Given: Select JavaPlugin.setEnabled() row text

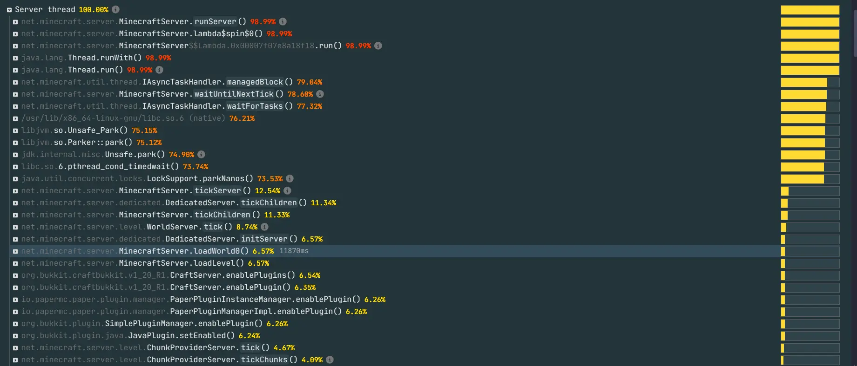Looking at the screenshot, I should pyautogui.click(x=128, y=335).
